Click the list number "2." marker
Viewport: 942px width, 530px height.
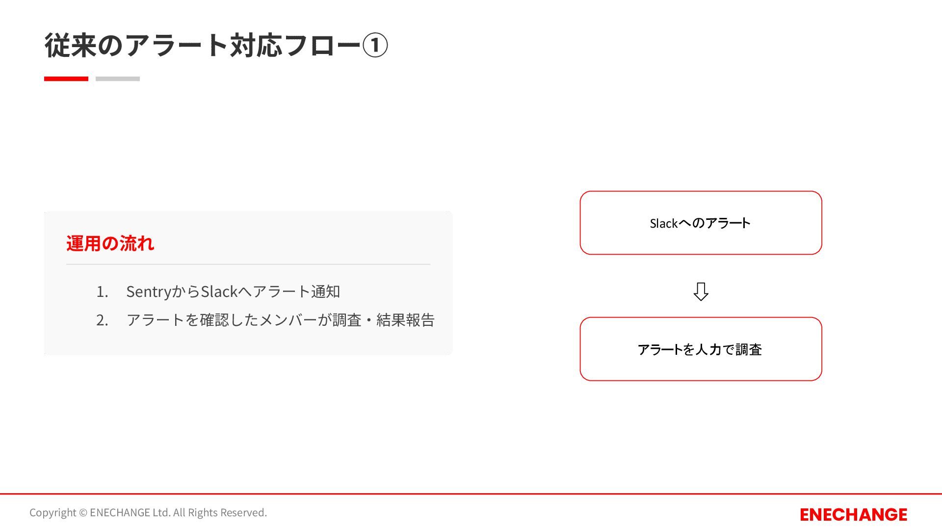(x=102, y=320)
